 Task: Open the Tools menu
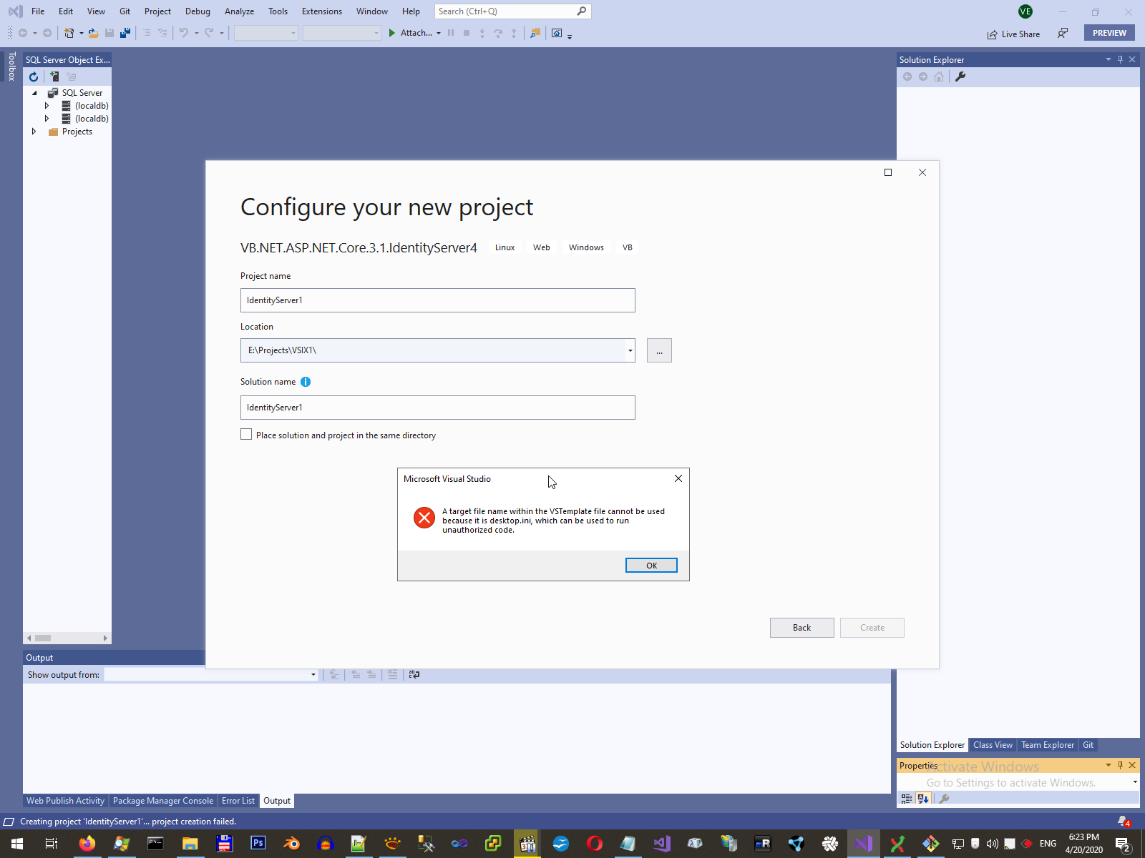coord(278,11)
